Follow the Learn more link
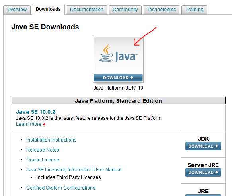 click(29, 124)
